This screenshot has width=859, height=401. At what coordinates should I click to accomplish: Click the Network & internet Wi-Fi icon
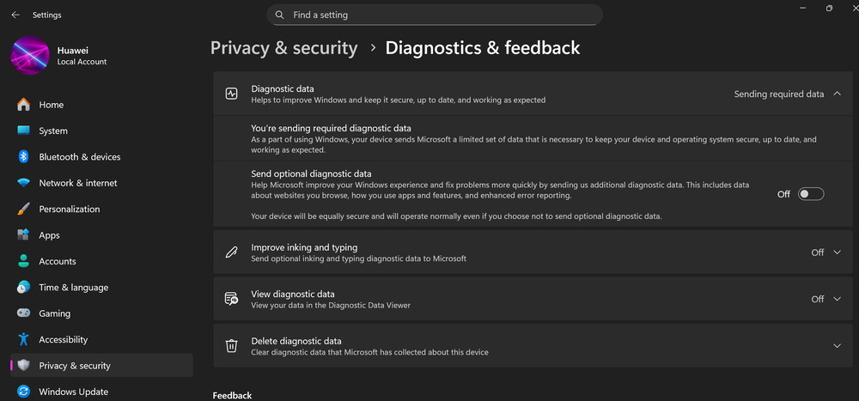[x=23, y=183]
